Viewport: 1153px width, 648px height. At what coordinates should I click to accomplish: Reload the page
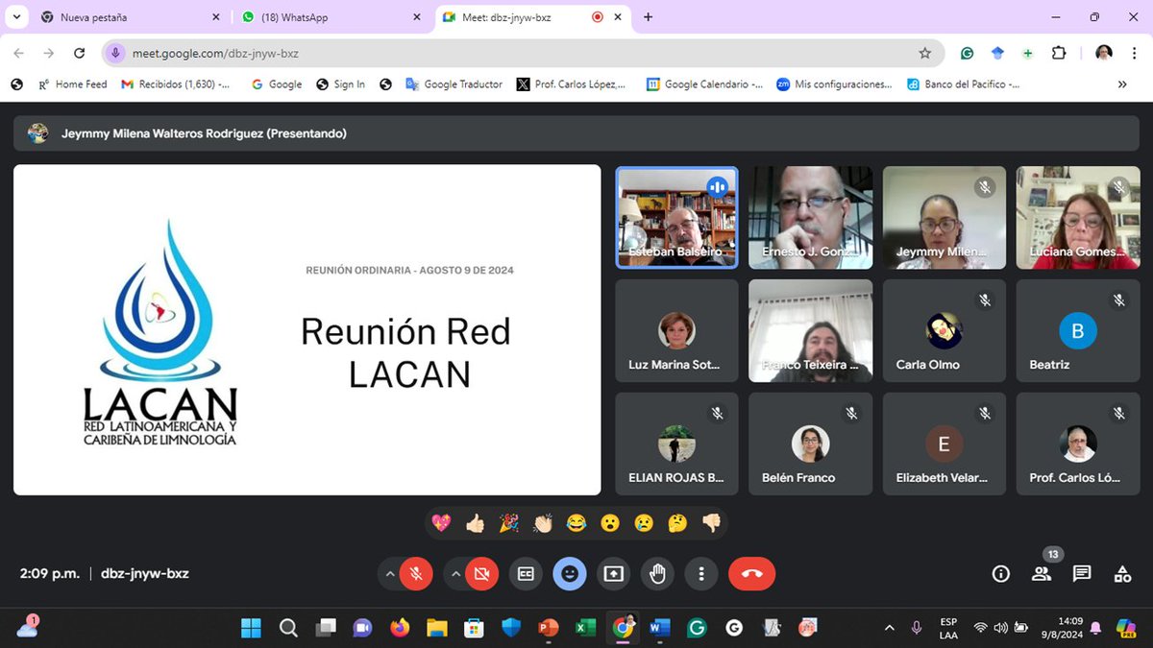(x=80, y=54)
